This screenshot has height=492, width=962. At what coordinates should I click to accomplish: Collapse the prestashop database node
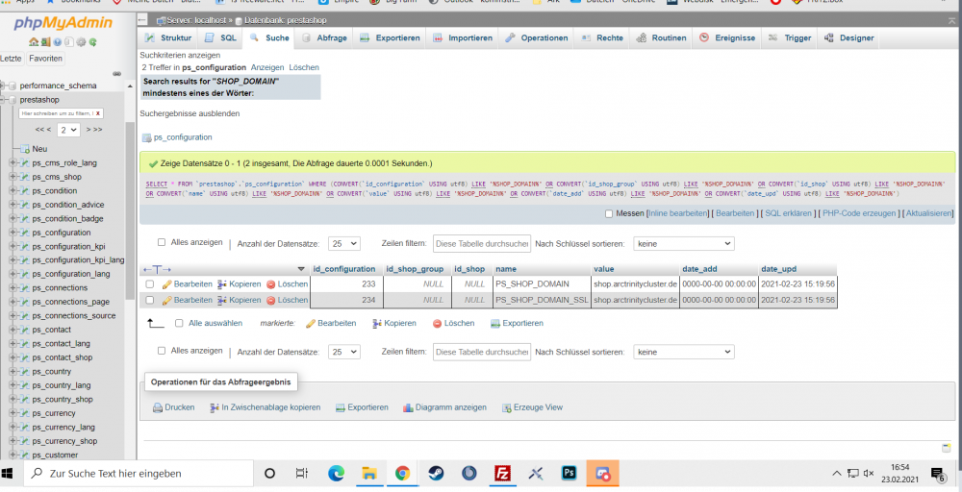tap(3, 100)
